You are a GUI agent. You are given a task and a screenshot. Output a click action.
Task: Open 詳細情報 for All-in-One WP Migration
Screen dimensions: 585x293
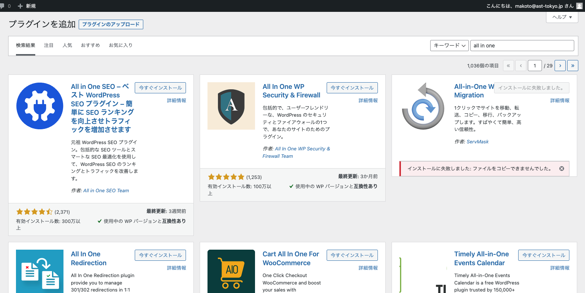click(560, 100)
